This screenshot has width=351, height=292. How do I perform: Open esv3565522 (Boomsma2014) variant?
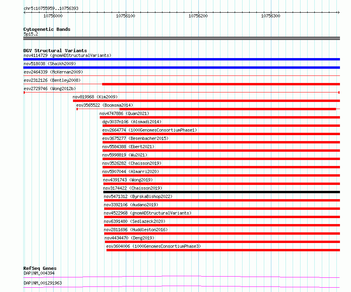(x=105, y=105)
